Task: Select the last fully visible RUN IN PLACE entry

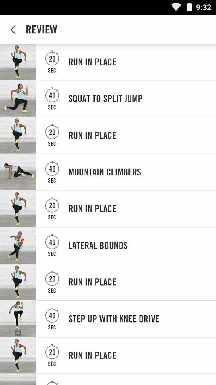Action: point(108,355)
